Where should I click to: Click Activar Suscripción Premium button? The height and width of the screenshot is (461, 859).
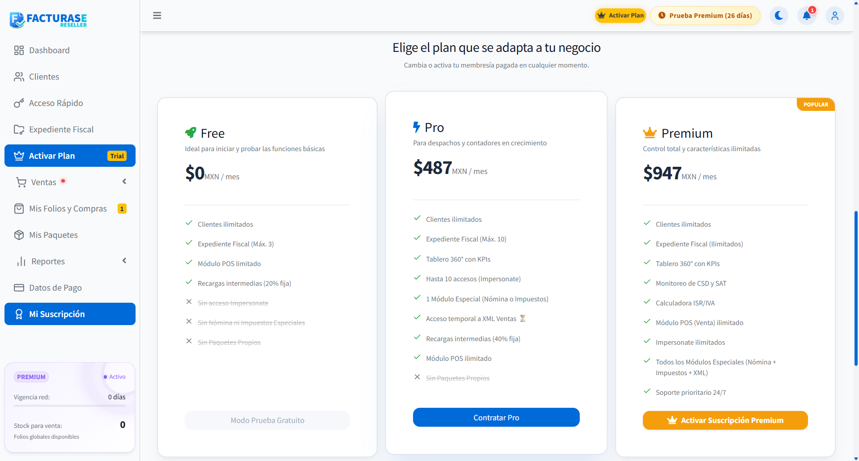725,420
